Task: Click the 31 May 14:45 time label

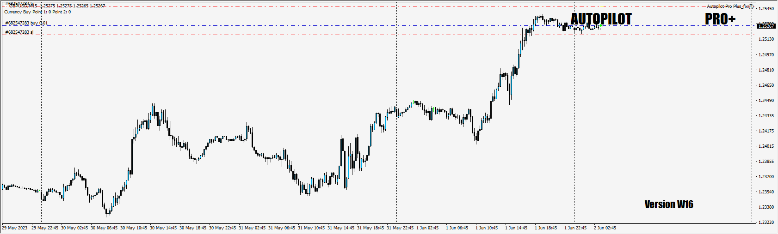Action: [x=341, y=228]
